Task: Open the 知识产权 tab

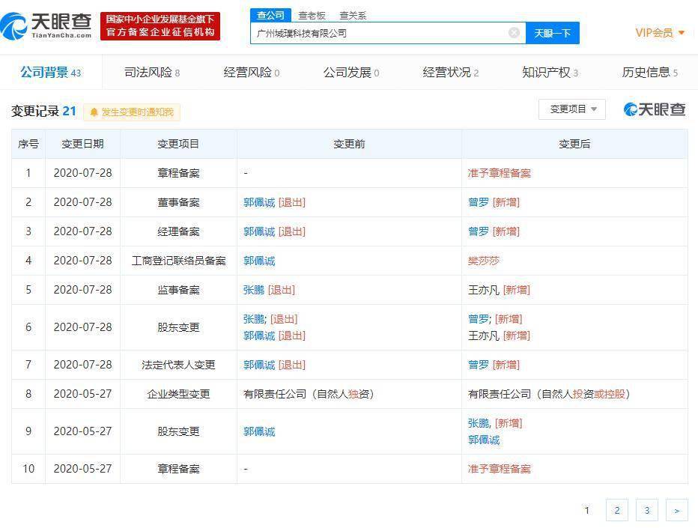Action: click(550, 72)
